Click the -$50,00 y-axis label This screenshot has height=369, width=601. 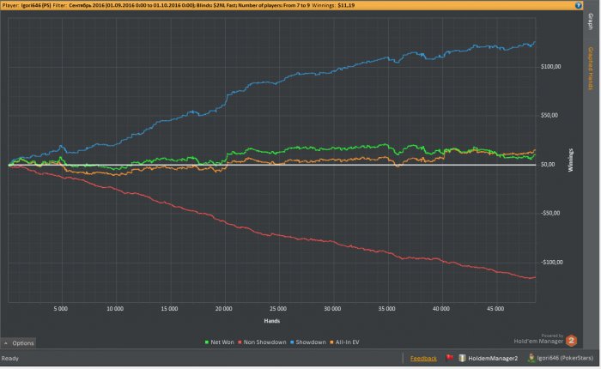click(550, 213)
